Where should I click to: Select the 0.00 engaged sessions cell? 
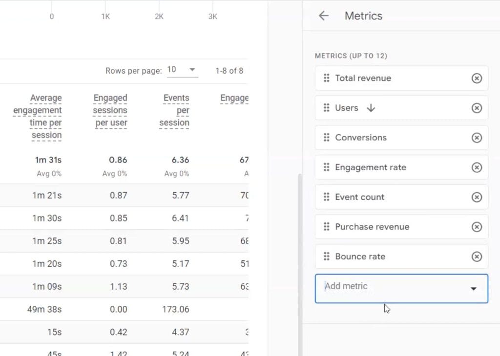click(x=118, y=309)
